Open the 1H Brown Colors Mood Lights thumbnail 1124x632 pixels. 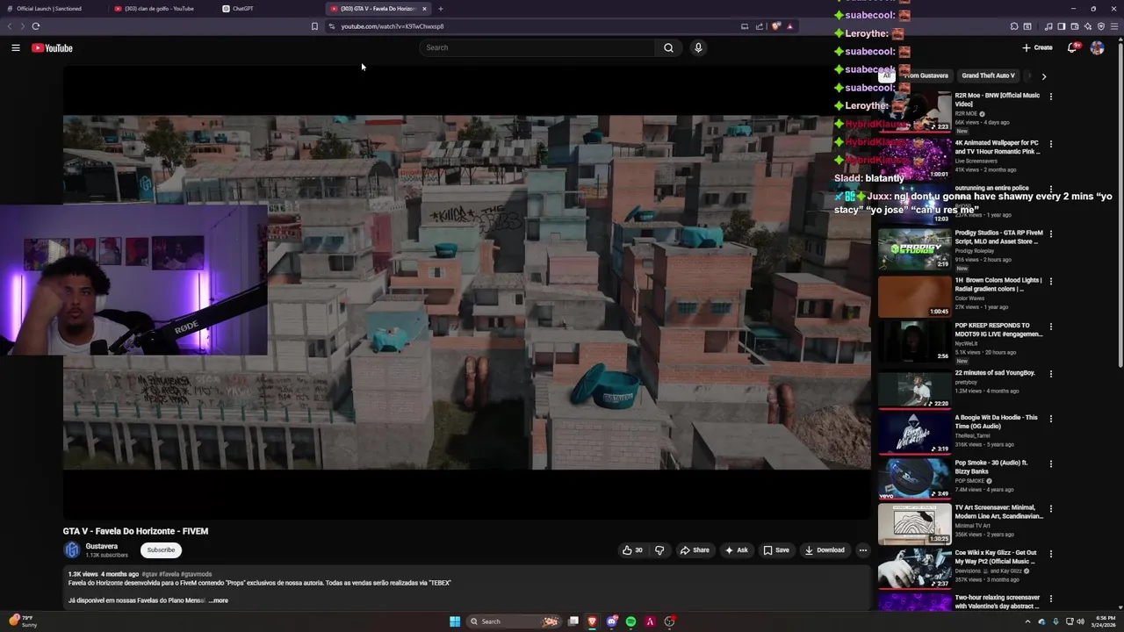click(915, 296)
